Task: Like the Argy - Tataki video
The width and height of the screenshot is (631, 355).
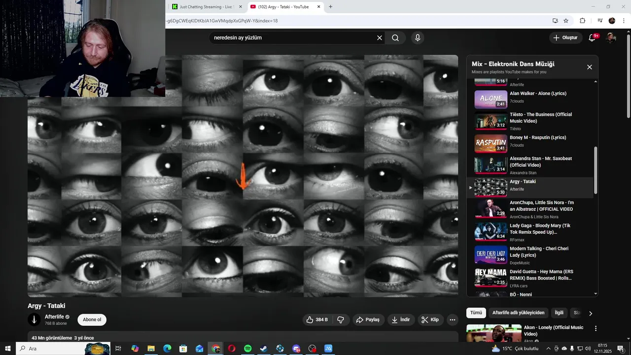Action: coord(316,319)
